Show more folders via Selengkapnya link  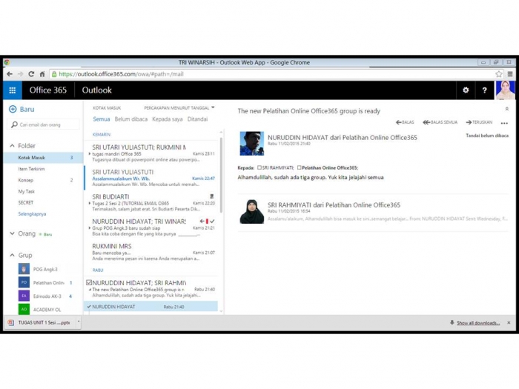point(32,214)
